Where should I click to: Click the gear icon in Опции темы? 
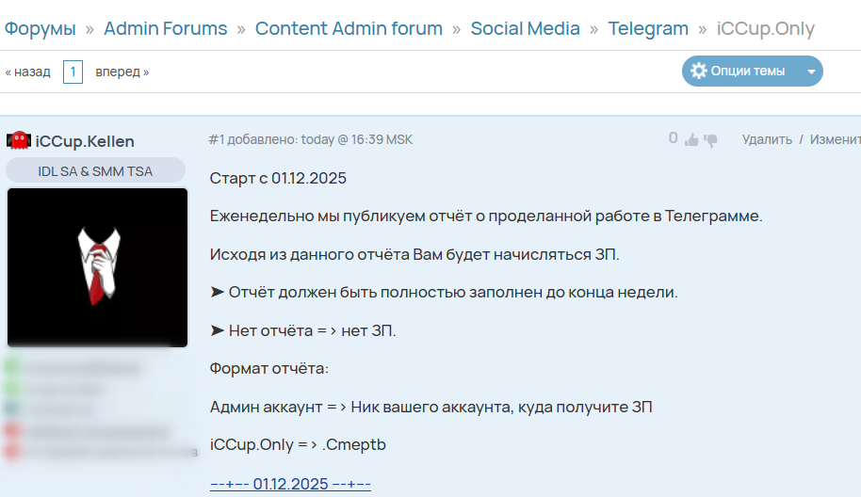pos(698,71)
